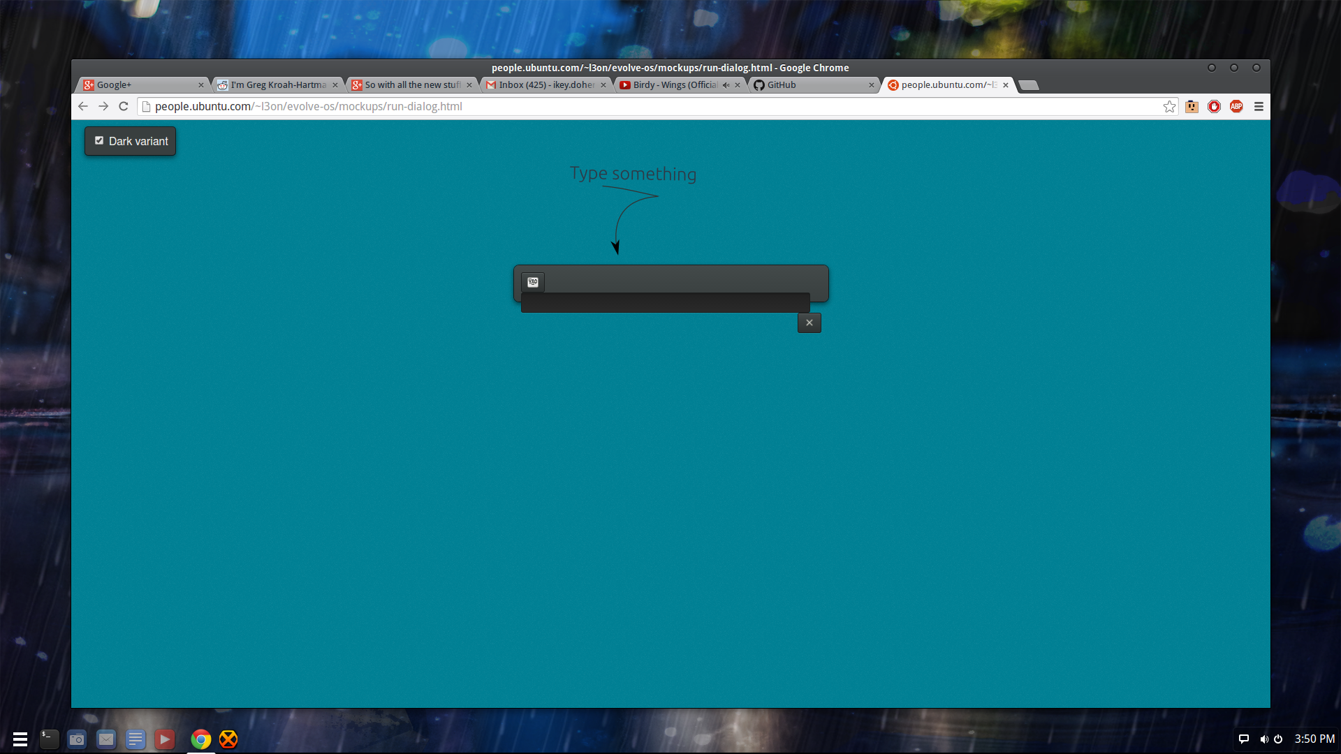Open the Chrome hamburger menu
The width and height of the screenshot is (1341, 754).
pos(1259,106)
